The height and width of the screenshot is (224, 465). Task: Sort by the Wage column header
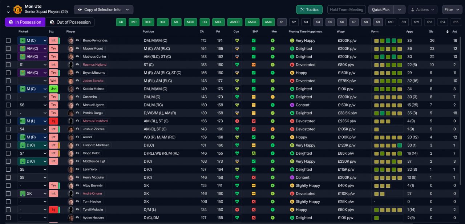coord(341,32)
